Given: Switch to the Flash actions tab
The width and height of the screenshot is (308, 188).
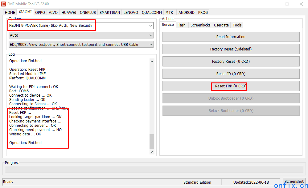Looking at the screenshot, I should pos(182,25).
